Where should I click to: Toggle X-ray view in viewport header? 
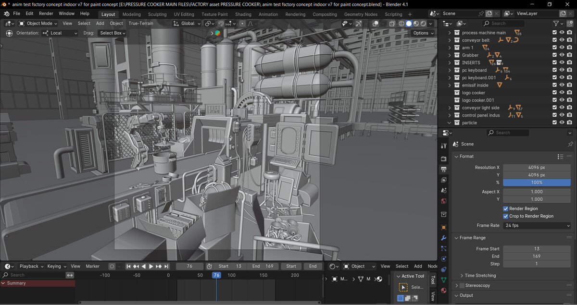(392, 24)
